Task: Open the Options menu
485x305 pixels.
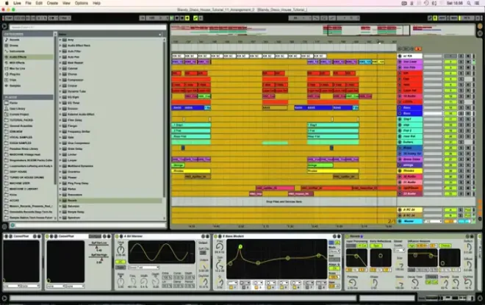Action: [x=82, y=3]
